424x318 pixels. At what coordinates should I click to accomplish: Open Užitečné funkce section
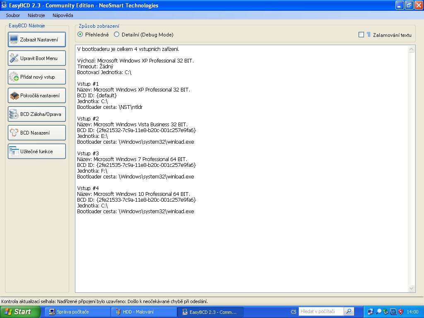click(37, 152)
